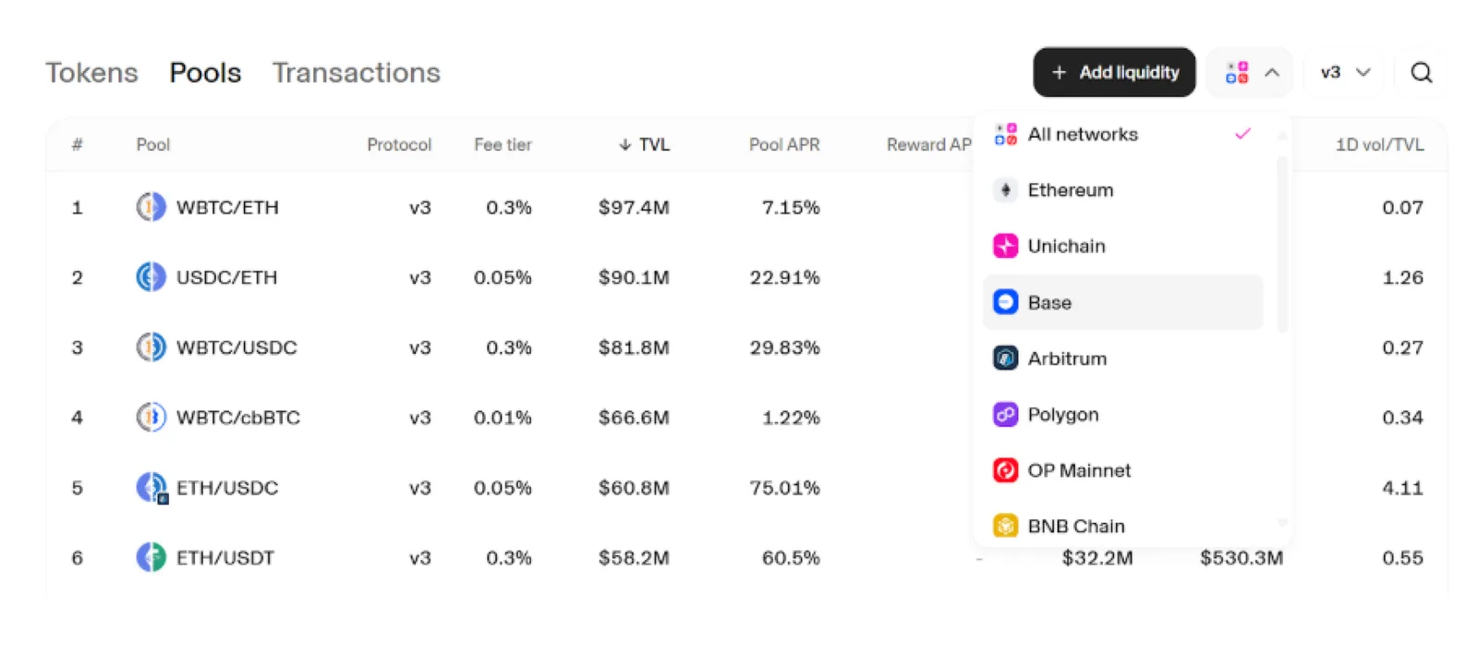
Task: Click the OP Mainnet red logo icon
Action: [x=1005, y=470]
